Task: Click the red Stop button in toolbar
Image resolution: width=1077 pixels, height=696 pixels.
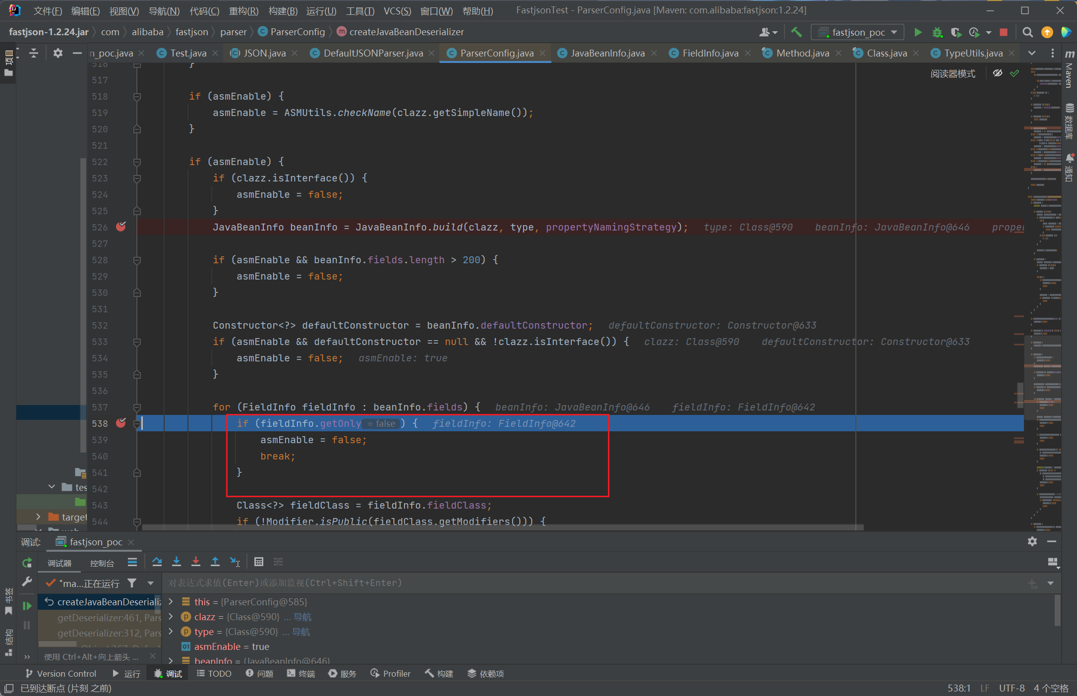Action: coord(1004,32)
